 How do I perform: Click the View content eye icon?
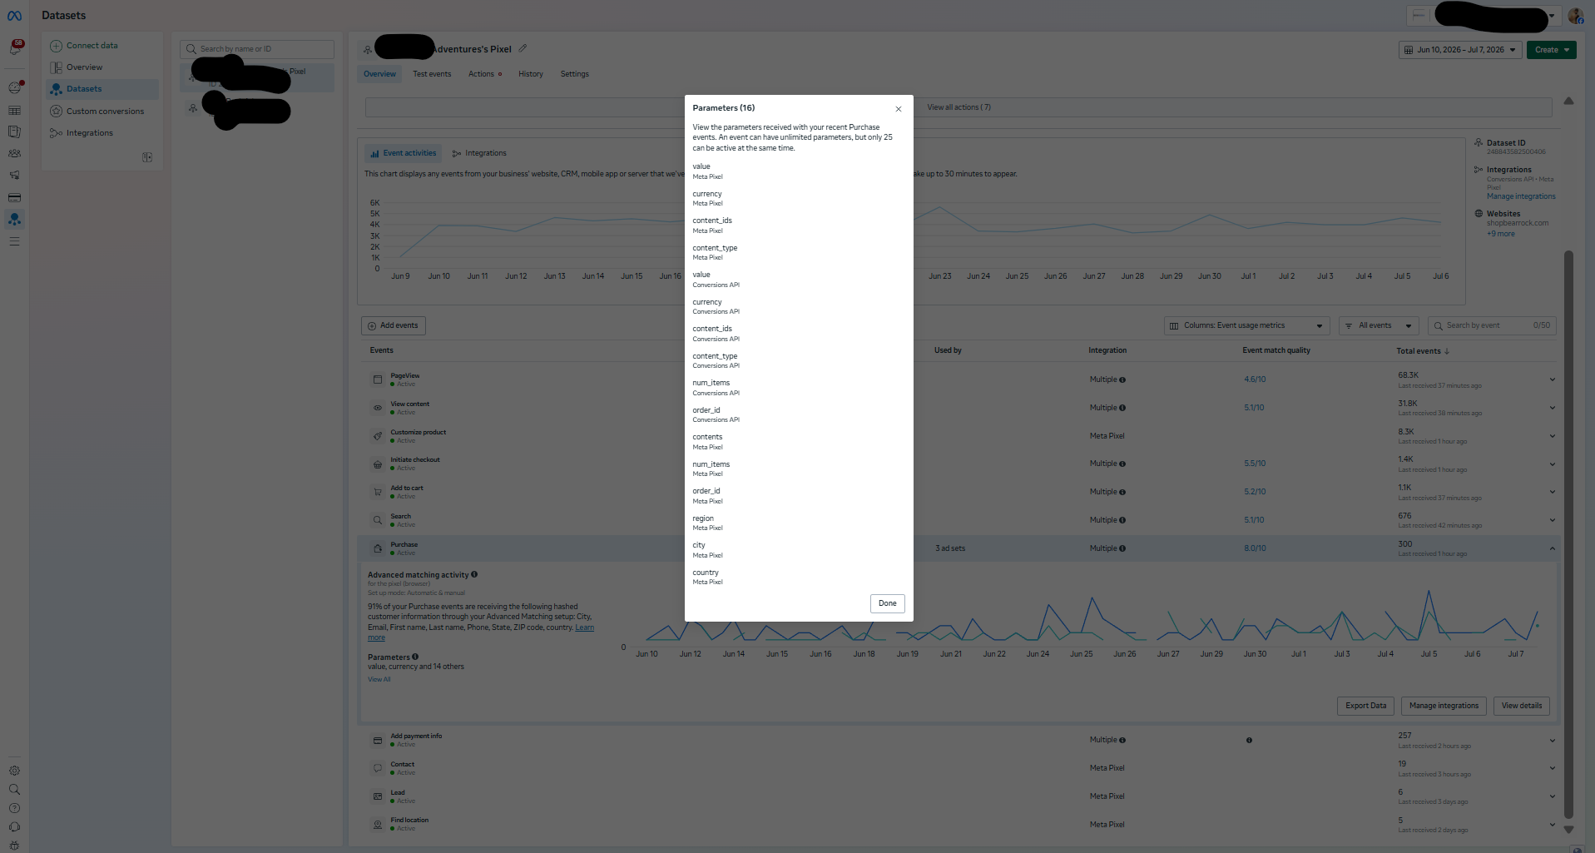coord(378,408)
